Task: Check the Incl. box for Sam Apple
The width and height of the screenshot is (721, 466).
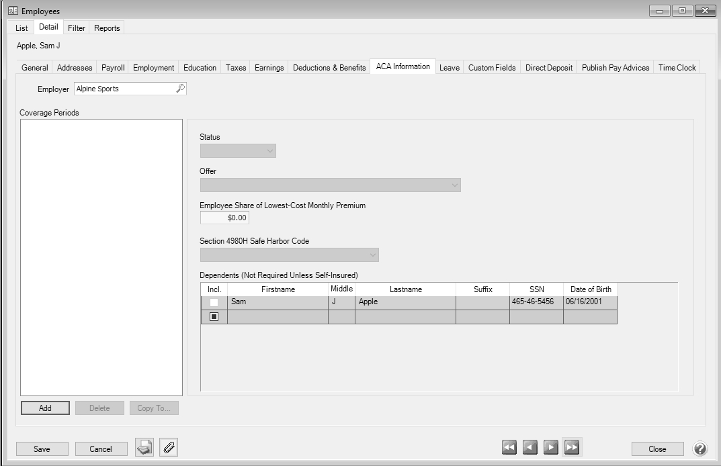Action: click(214, 303)
